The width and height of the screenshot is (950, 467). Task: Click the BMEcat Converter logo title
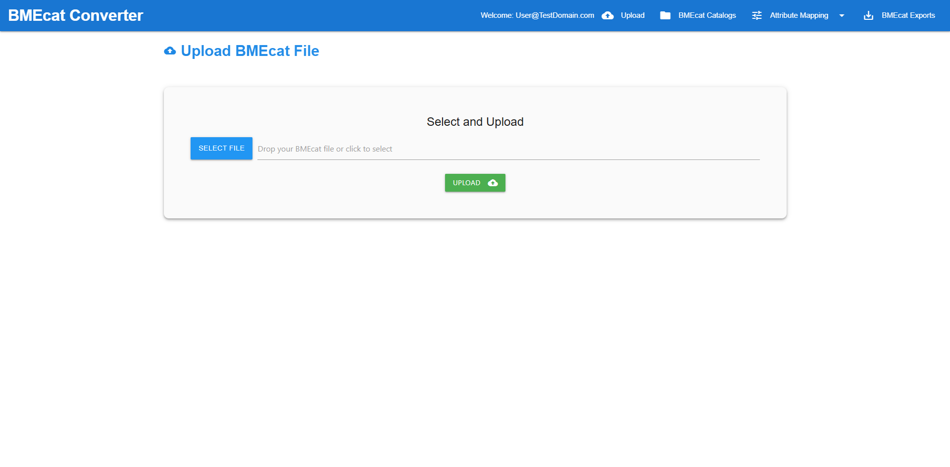pyautogui.click(x=76, y=15)
